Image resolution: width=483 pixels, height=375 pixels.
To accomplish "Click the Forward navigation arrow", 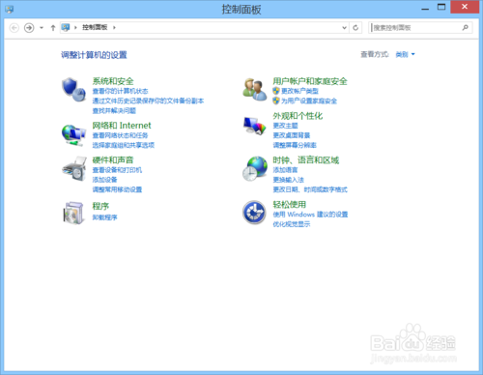I will (x=29, y=28).
